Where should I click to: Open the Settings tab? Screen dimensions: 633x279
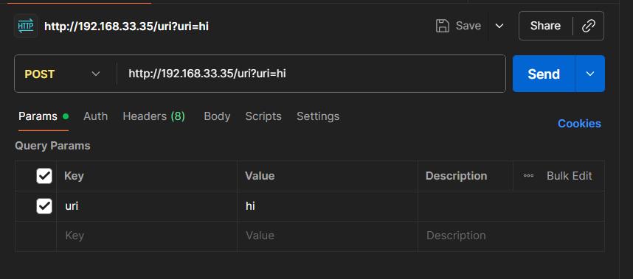tap(318, 116)
